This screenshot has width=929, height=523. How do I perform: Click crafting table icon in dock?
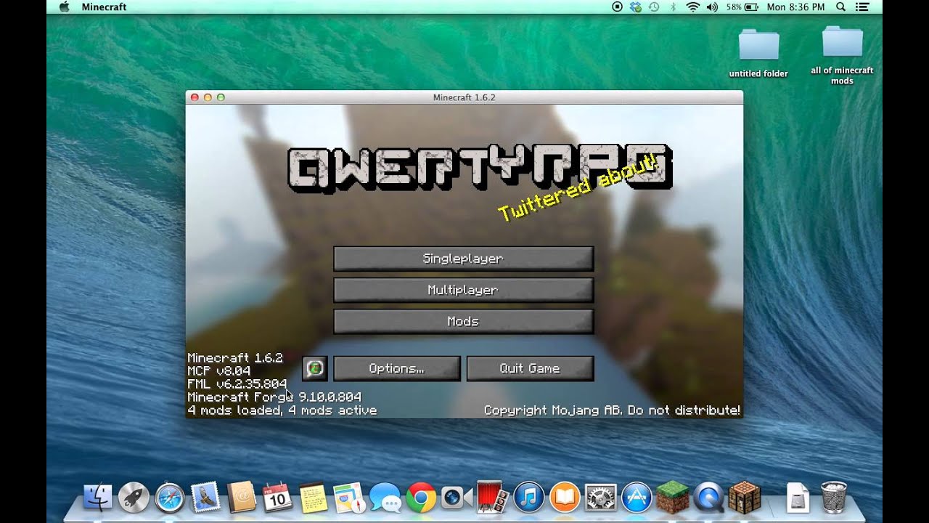click(x=745, y=498)
